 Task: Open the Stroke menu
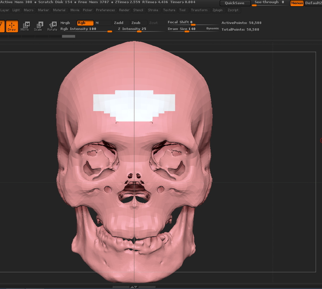[x=153, y=10]
